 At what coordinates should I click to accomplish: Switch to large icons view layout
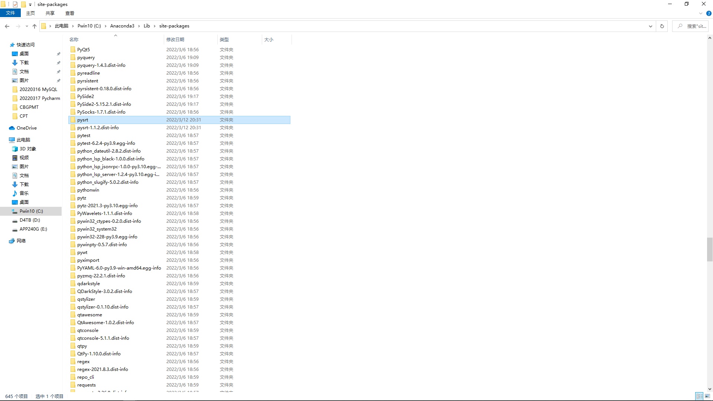point(708,396)
